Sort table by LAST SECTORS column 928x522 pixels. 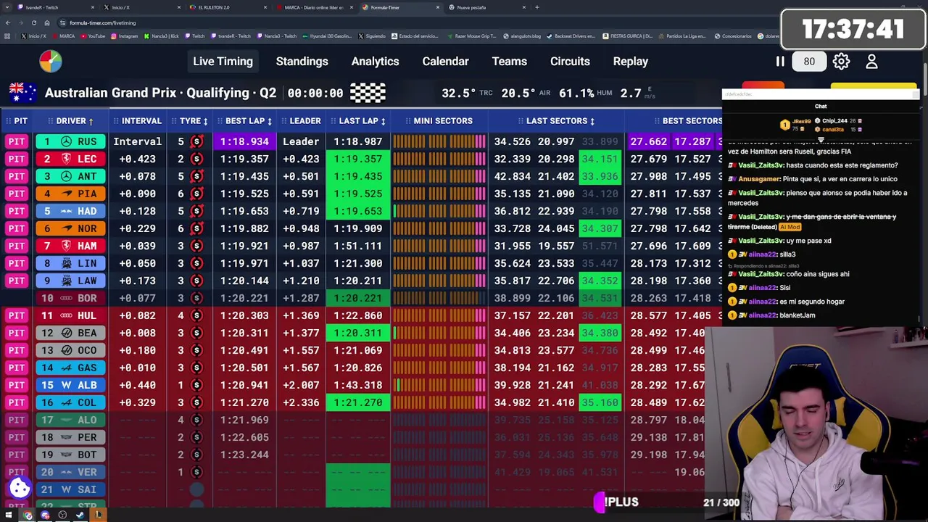[x=557, y=121]
